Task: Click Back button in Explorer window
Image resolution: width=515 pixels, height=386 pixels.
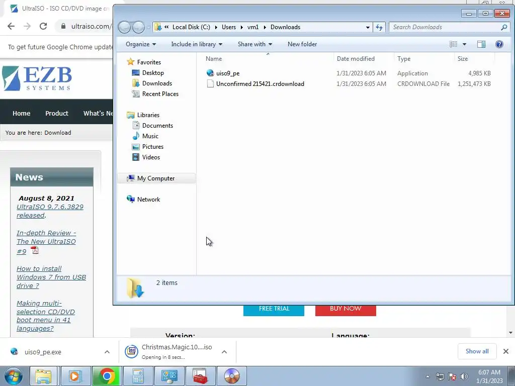Action: pyautogui.click(x=125, y=27)
